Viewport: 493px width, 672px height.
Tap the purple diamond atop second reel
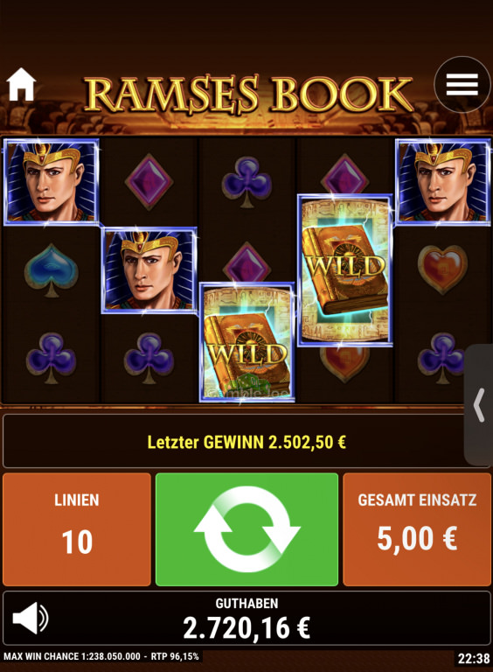point(149,182)
